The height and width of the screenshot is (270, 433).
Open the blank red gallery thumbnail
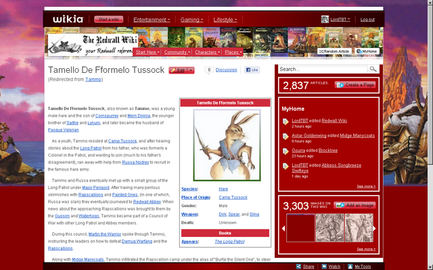300,228
